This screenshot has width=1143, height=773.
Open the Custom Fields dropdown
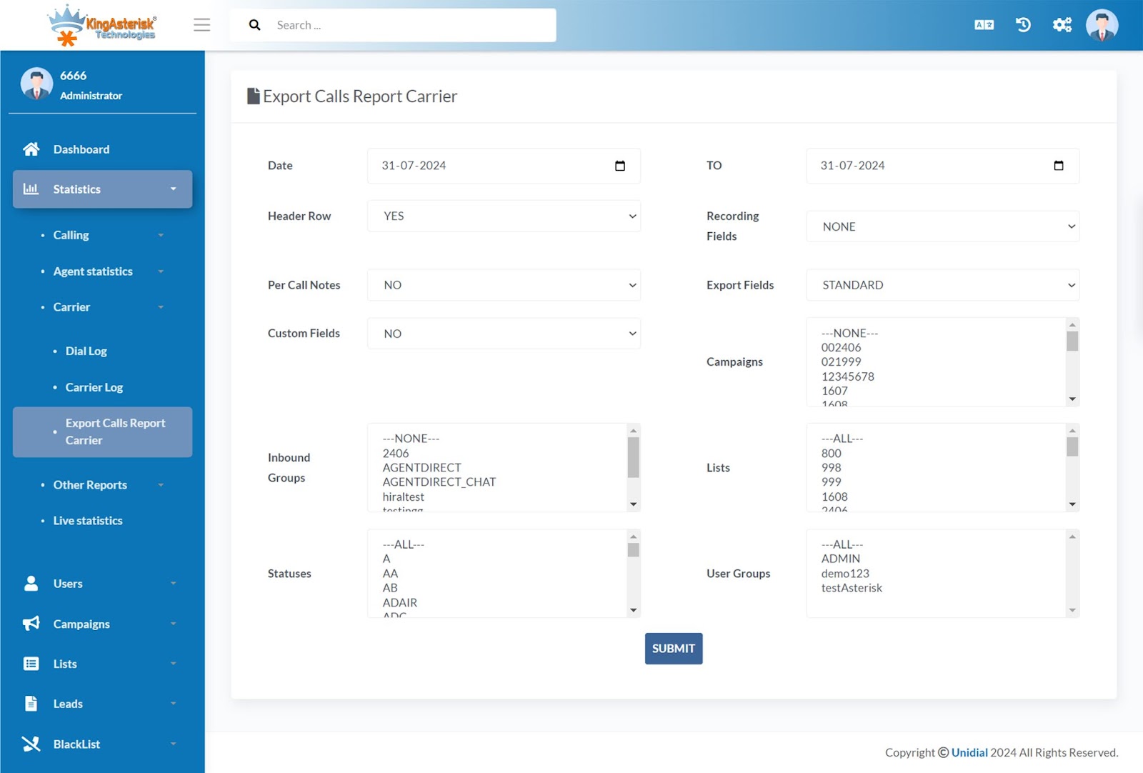504,334
